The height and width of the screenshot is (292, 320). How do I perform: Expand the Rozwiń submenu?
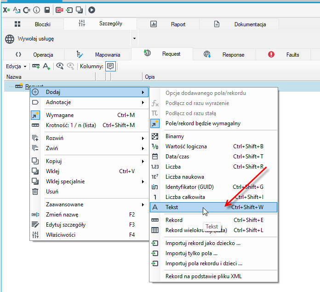(x=89, y=138)
